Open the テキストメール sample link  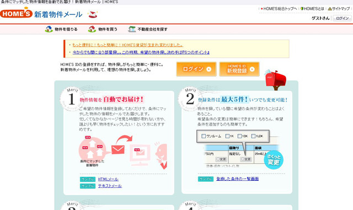(x=110, y=186)
